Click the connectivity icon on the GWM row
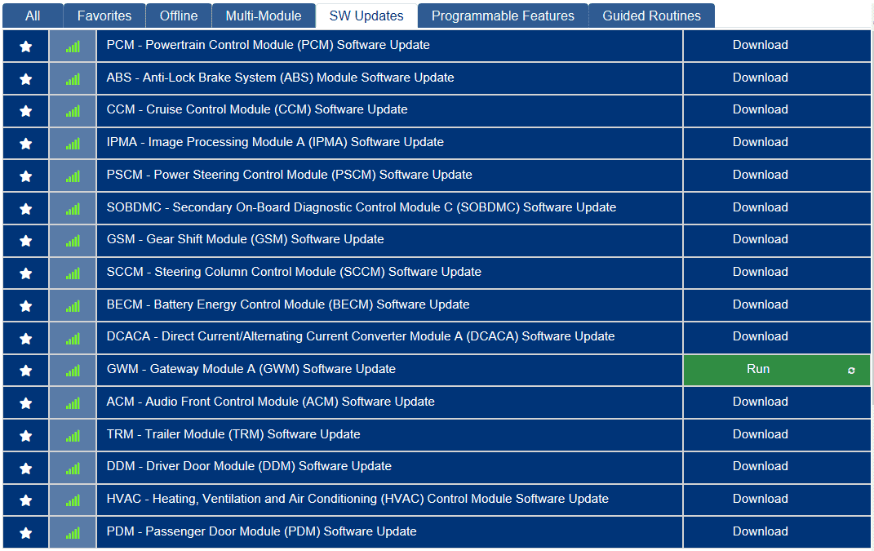This screenshot has width=874, height=551. coord(72,369)
